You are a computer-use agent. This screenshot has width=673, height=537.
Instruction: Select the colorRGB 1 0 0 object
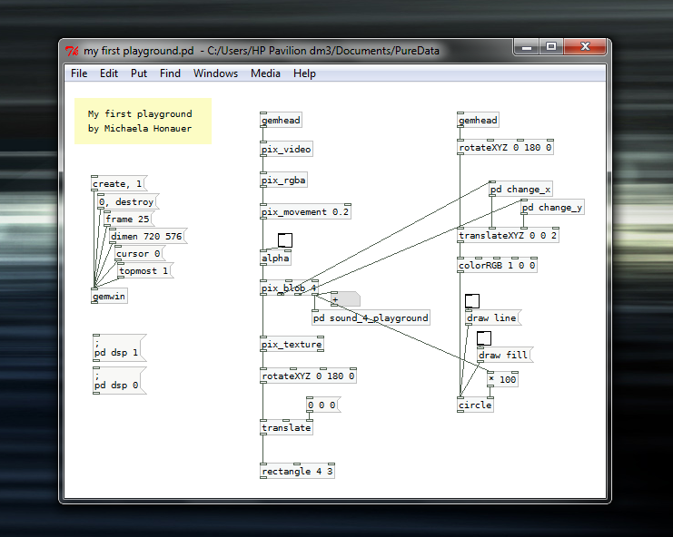[498, 266]
